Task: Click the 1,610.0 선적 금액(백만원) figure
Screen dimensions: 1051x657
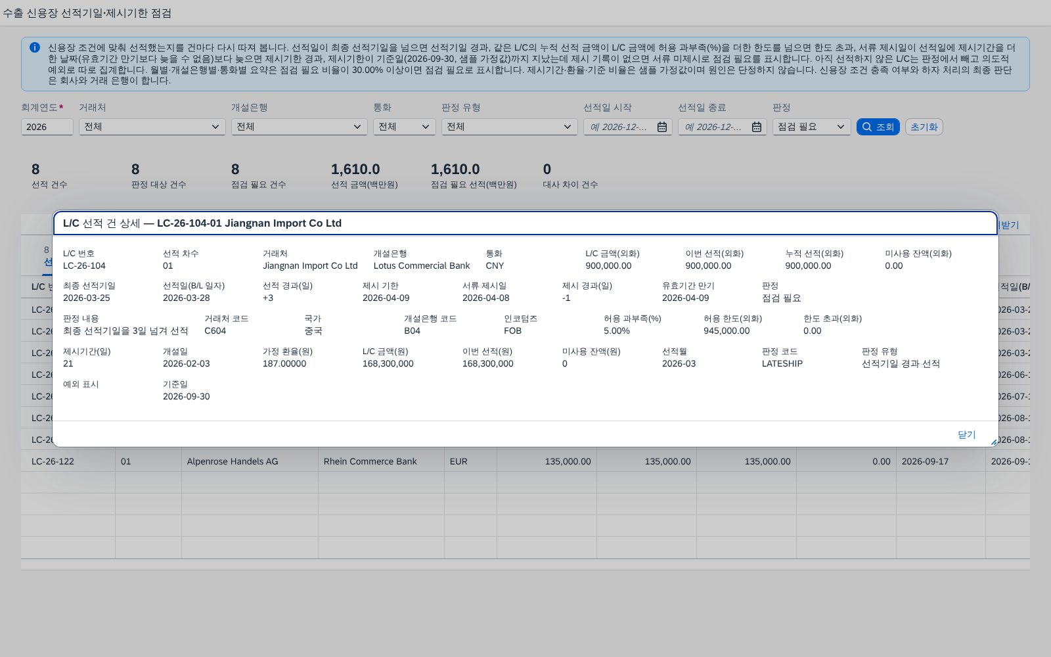Action: coord(355,170)
